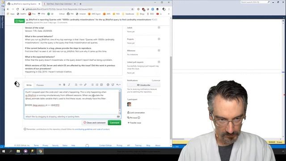
Task: Expand the bookmarks overflow chevron
Action: (169, 14)
